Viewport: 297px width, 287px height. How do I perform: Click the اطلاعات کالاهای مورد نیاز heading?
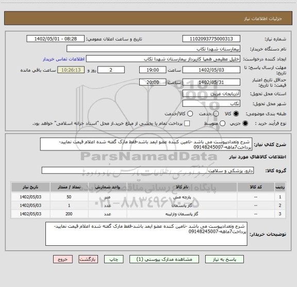(258, 157)
